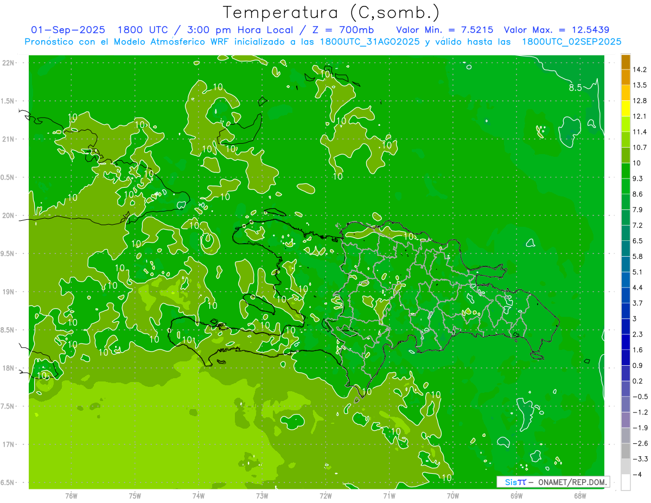This screenshot has width=651, height=503.
Task: Click the "5.1" legend value
Action: click(x=638, y=272)
